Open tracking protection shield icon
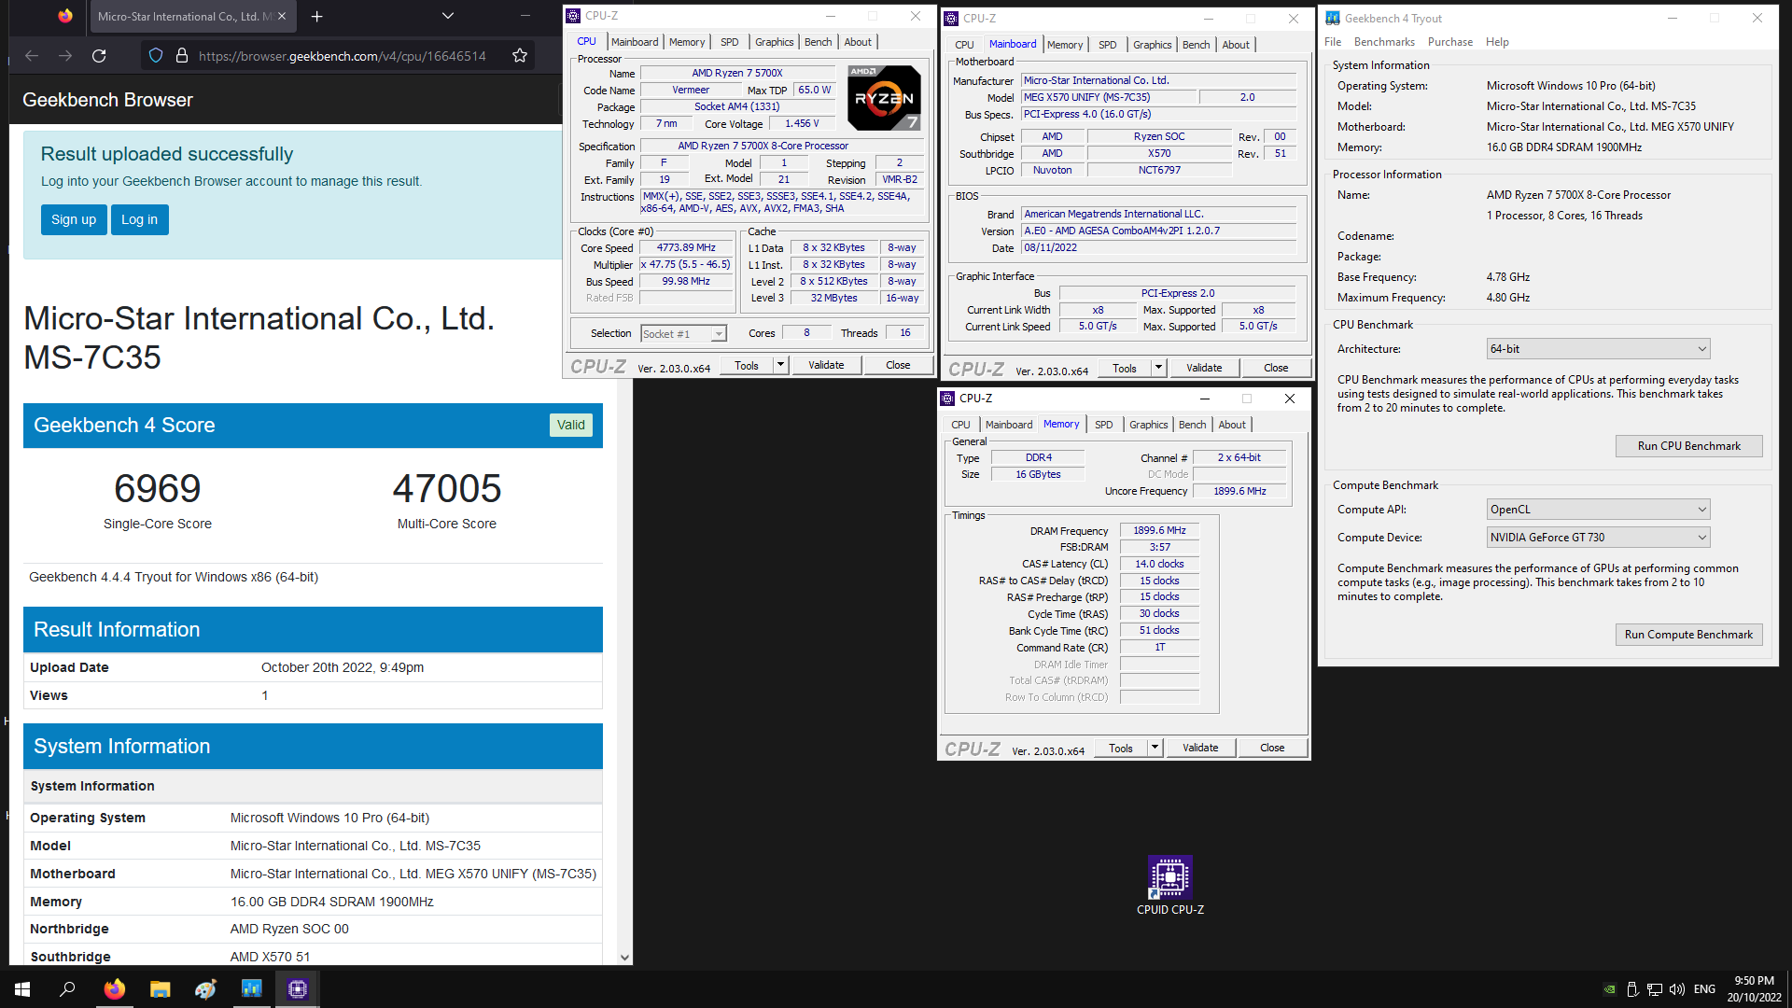The image size is (1792, 1008). [x=156, y=56]
